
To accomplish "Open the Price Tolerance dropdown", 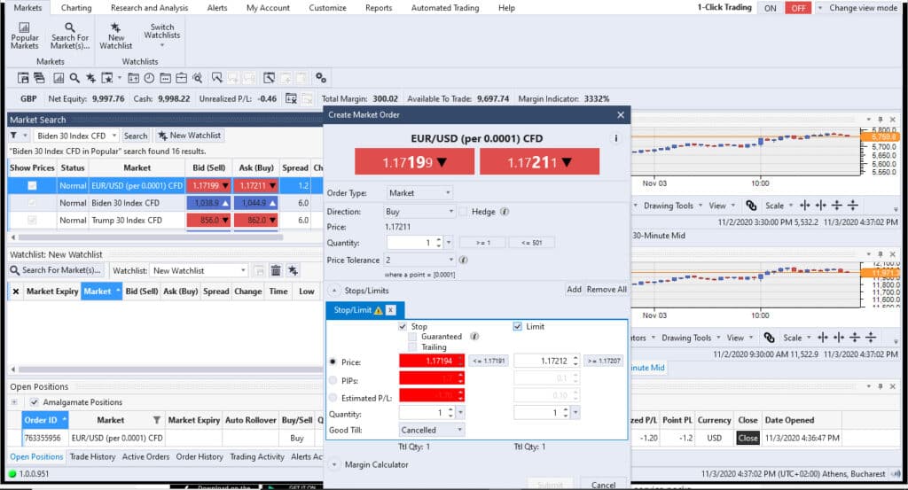I will pos(419,261).
